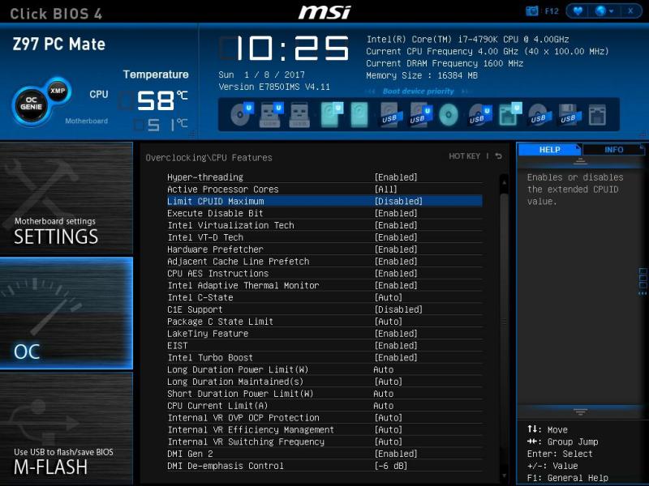Select the gray network boot device icon
Screen dimensions: 649x486
[597, 115]
